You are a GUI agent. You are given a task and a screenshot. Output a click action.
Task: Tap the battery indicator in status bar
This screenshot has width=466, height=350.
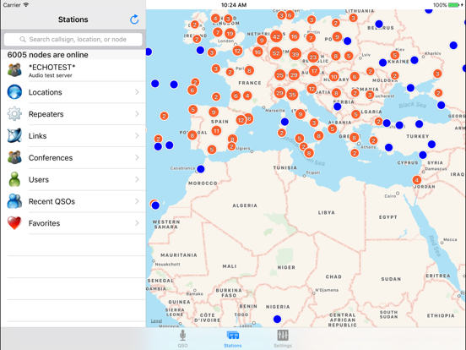coord(454,5)
